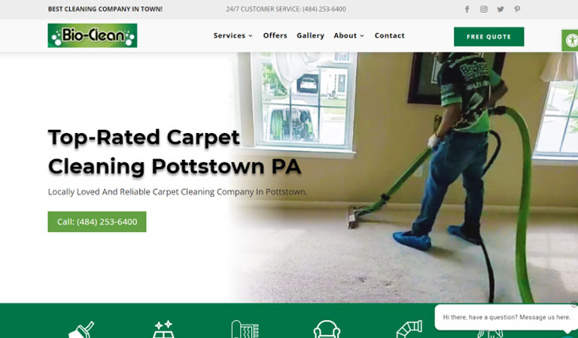578x338 pixels.
Task: Open the Pinterest social icon
Action: pyautogui.click(x=517, y=9)
